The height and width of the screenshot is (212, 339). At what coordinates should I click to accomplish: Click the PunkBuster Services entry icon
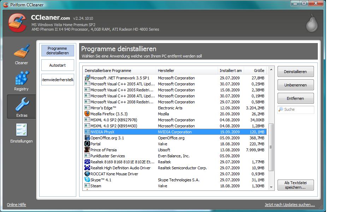(87, 156)
